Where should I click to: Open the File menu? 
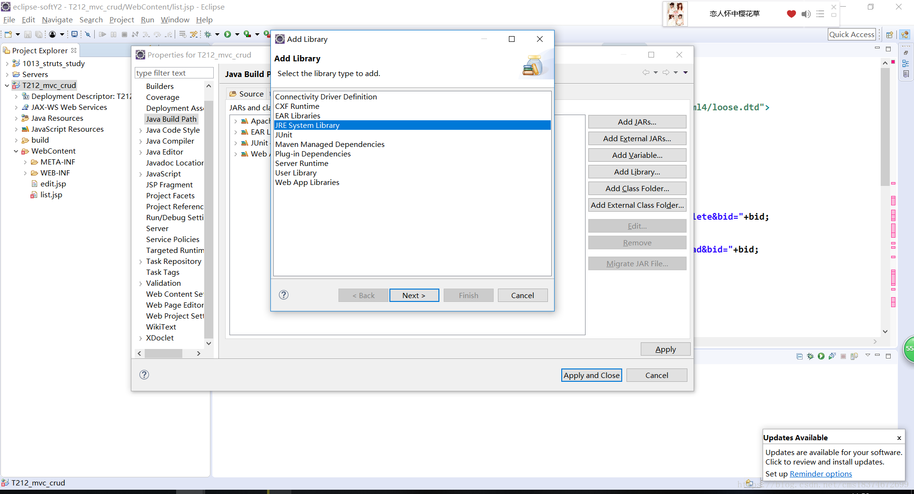click(x=9, y=19)
